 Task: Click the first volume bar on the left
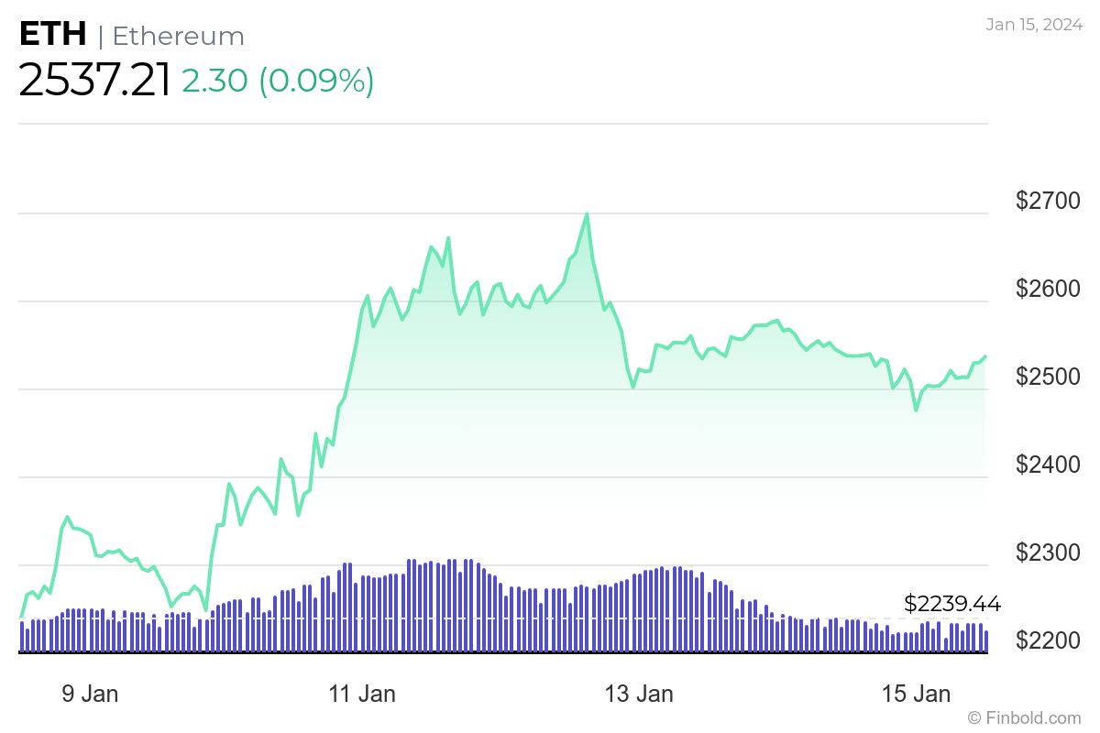22,637
